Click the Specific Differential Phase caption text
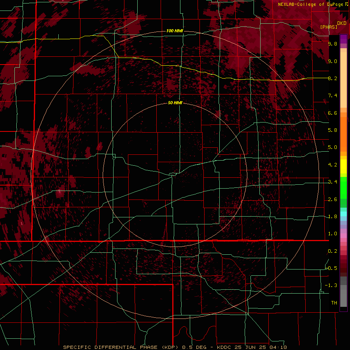 coord(175,347)
